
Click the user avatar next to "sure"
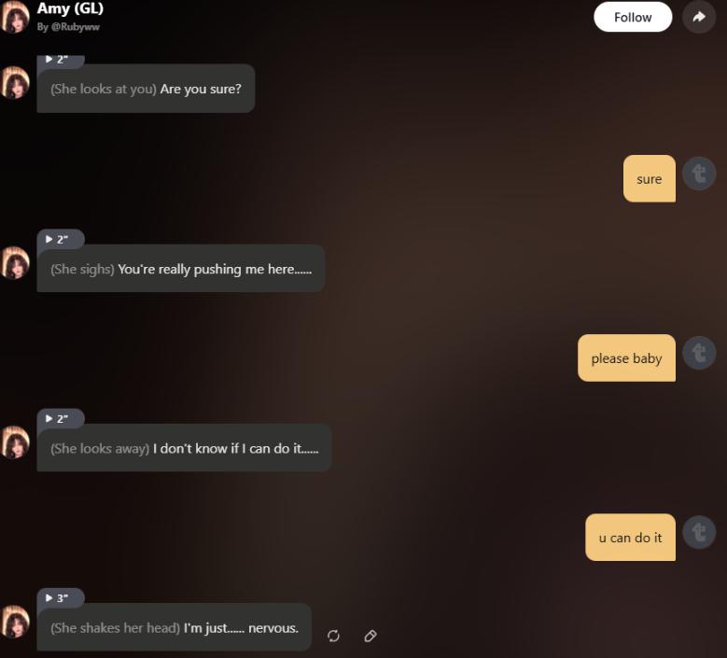[699, 174]
